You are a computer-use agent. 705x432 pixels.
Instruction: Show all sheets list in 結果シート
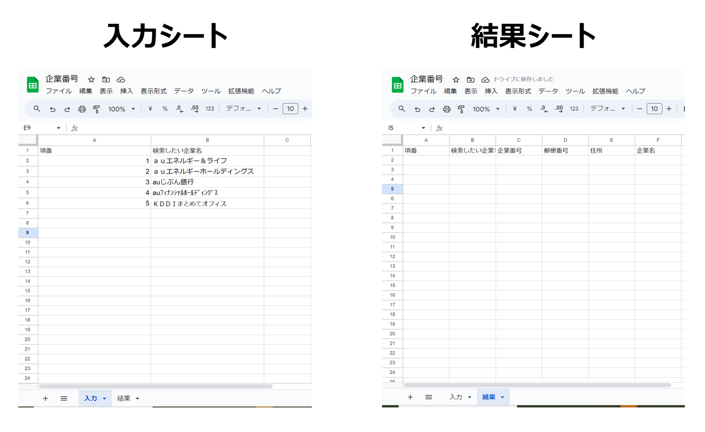pyautogui.click(x=429, y=397)
